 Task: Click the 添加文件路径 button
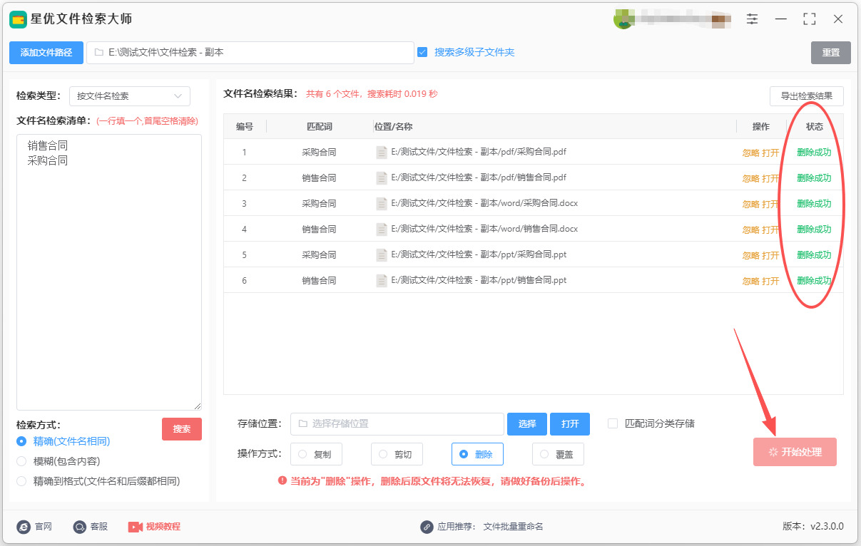46,53
